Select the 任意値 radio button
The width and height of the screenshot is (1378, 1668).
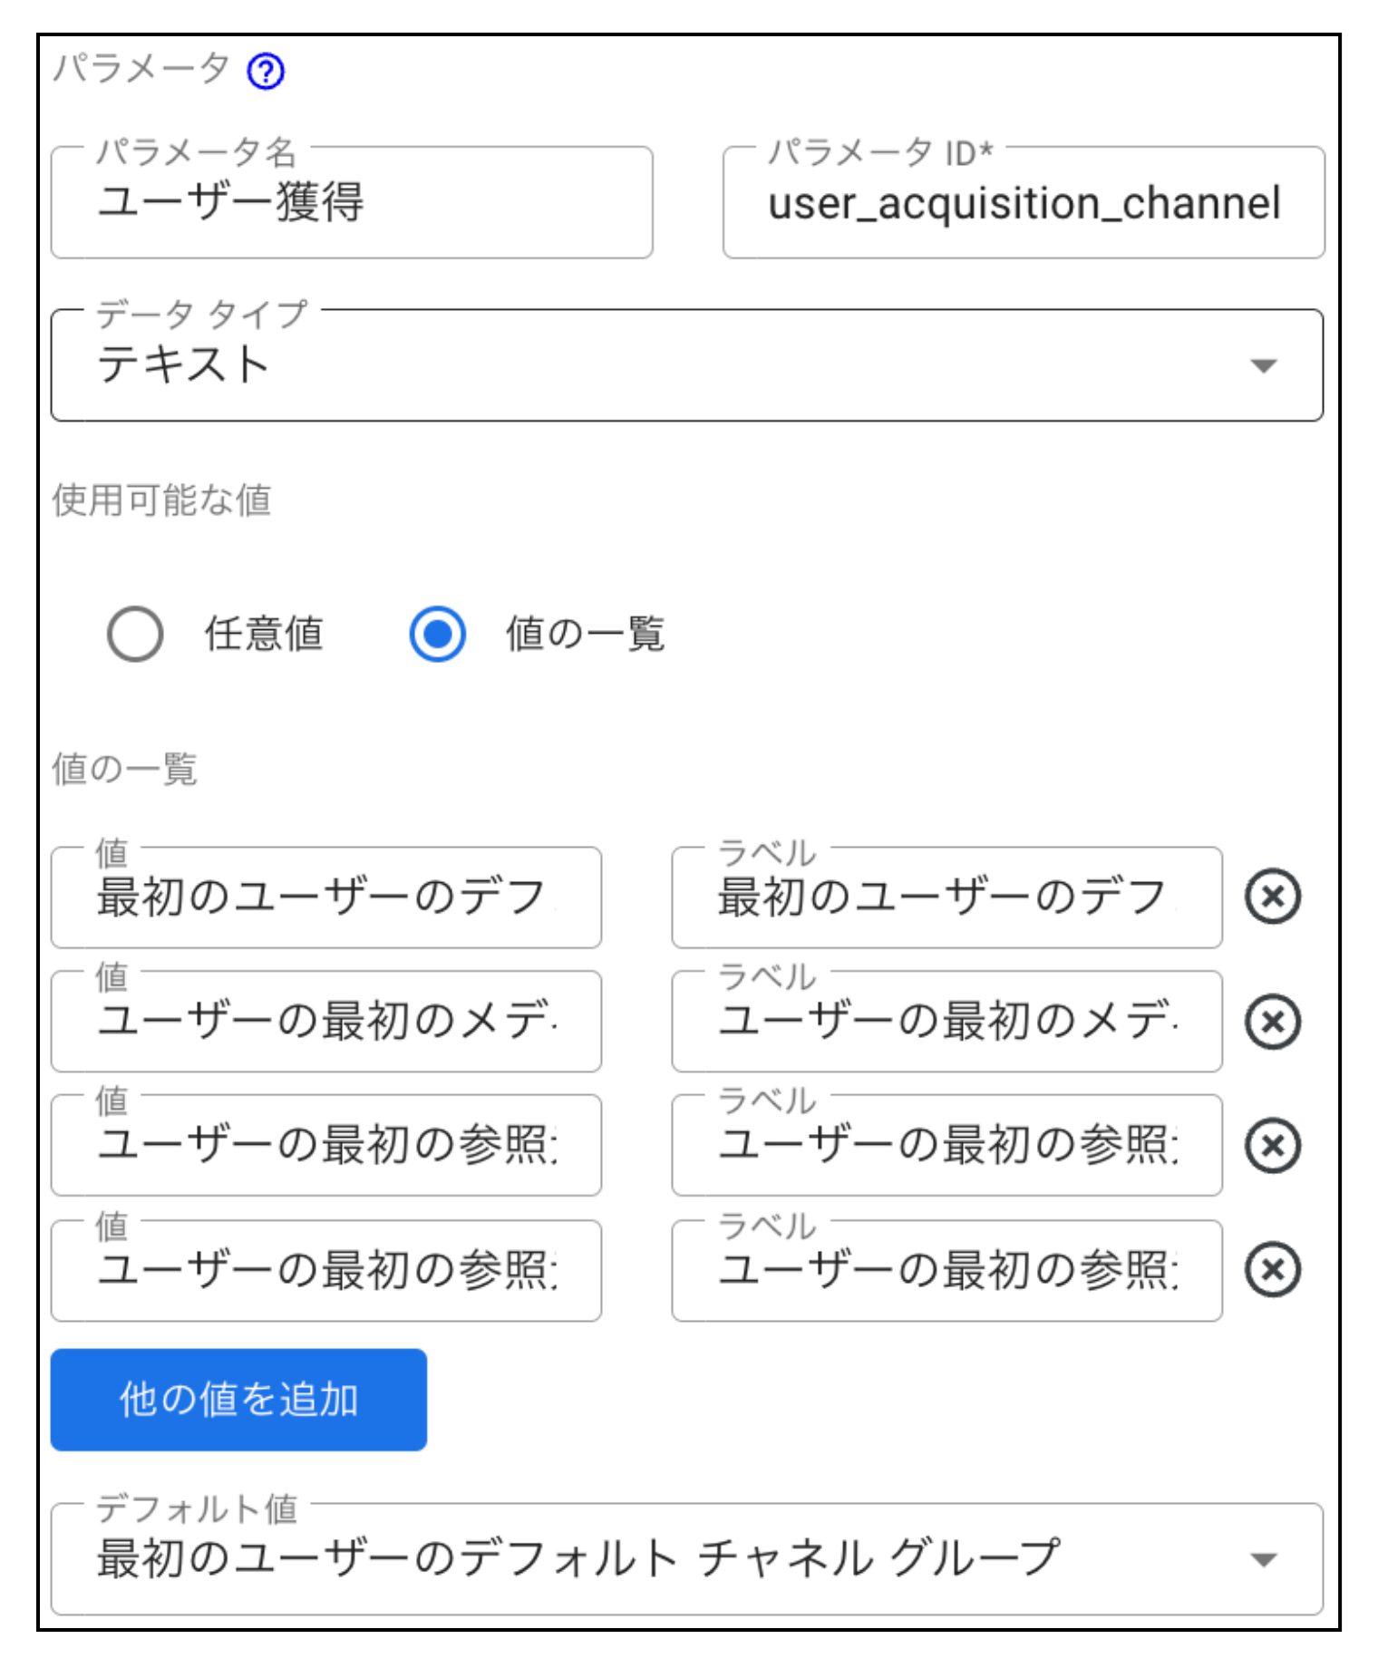tap(135, 634)
